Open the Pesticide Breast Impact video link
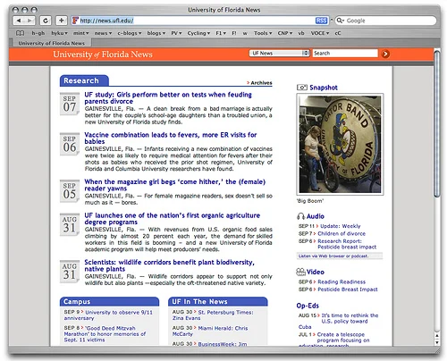 348,290
